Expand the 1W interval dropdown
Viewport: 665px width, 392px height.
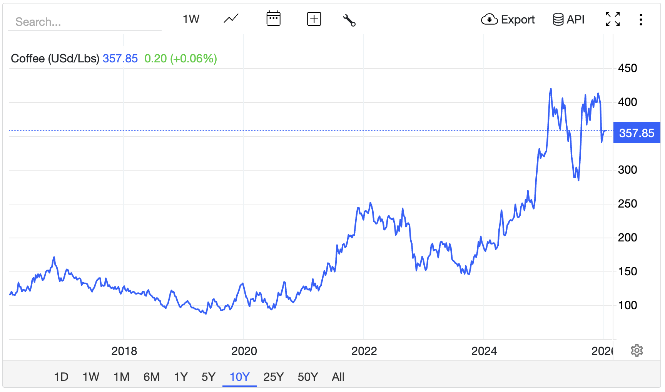[x=191, y=19]
